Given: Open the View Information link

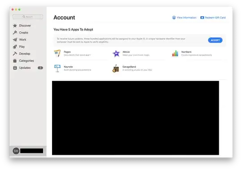Looking at the screenshot, I should coord(186,17).
